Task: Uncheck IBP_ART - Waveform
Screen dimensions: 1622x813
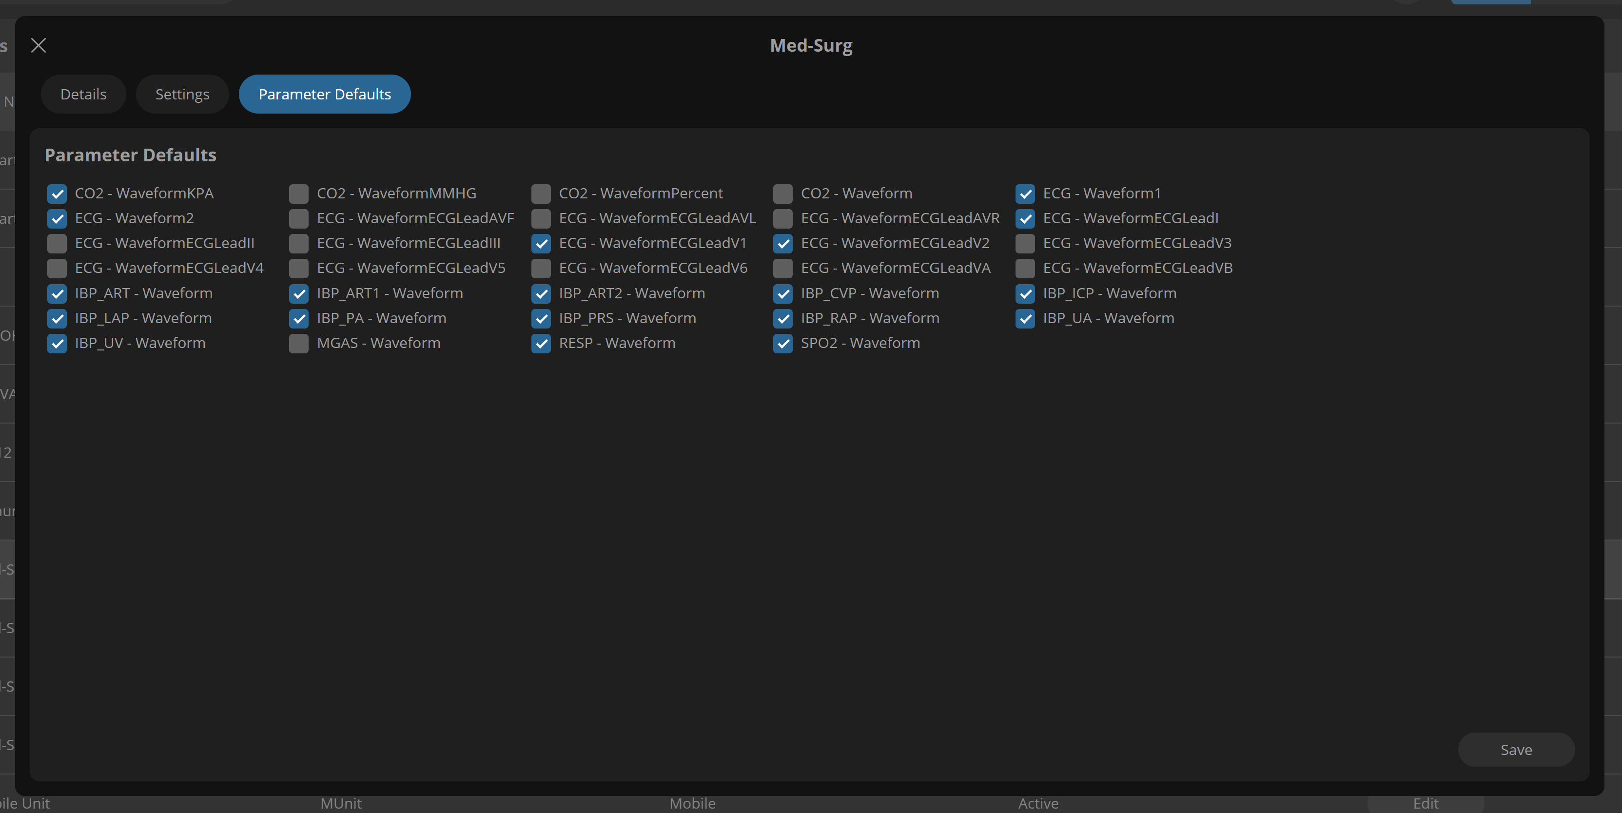Action: click(x=58, y=293)
